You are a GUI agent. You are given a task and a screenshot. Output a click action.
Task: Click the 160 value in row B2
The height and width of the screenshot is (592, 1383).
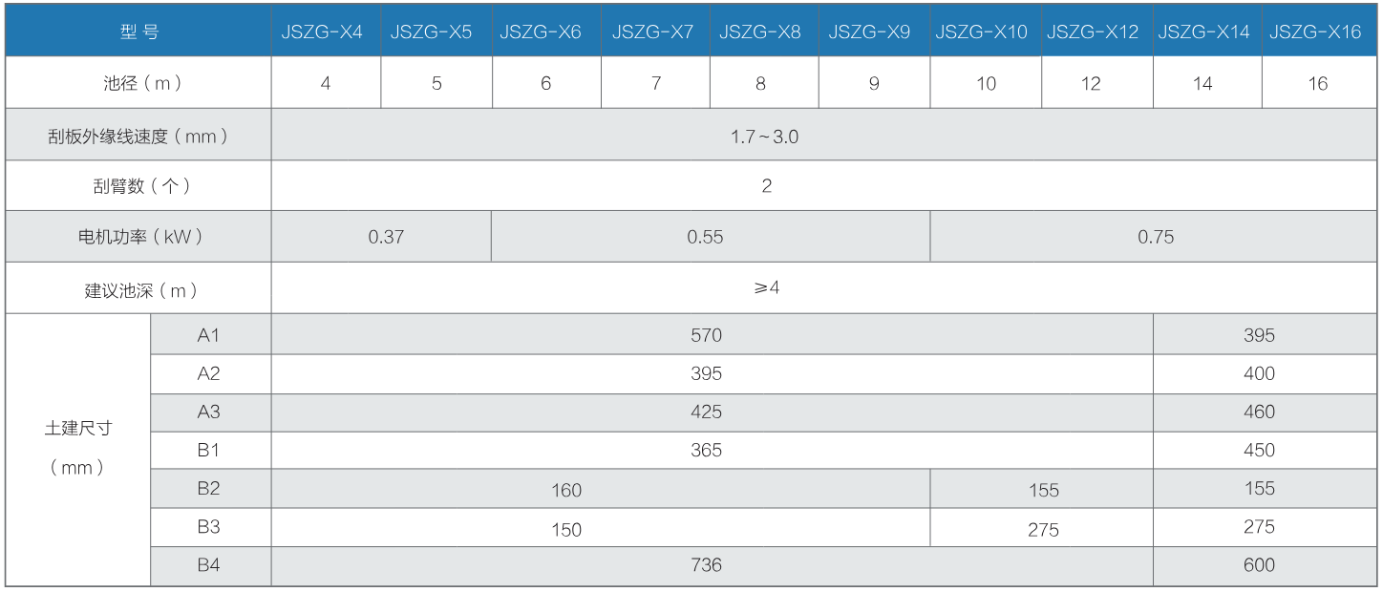566,490
